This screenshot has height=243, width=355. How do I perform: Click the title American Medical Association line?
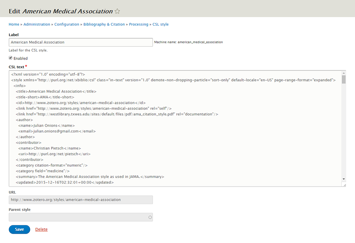pyautogui.click(x=56, y=92)
